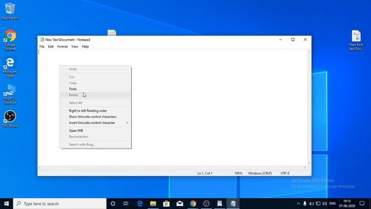Viewport: 371px width, 209px height.
Task: Select the OBS Studio desktop icon
Action: pyautogui.click(x=10, y=119)
